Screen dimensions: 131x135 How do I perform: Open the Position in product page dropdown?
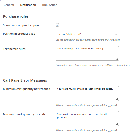click(88, 34)
